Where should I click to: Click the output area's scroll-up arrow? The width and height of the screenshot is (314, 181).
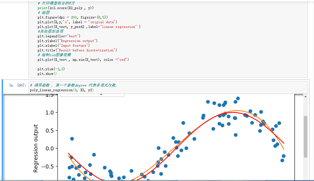pyautogui.click(x=305, y=96)
